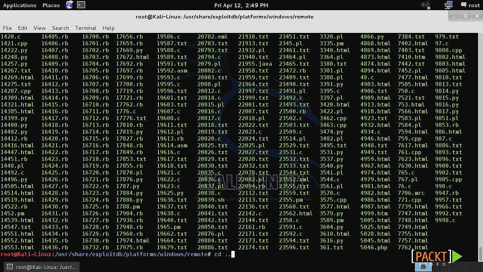Click the file name 9800.cpp
The image size is (483, 272).
(449, 50)
